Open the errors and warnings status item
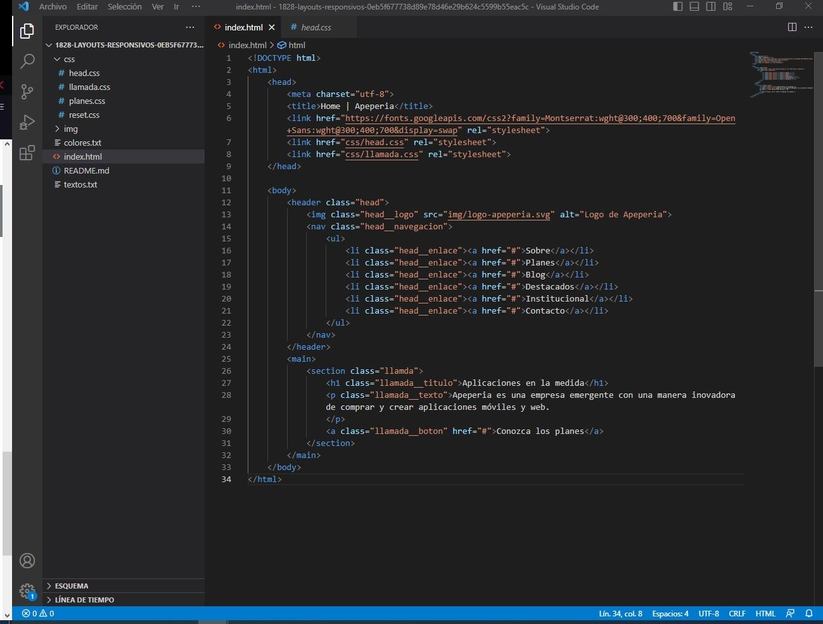823x624 pixels. point(37,613)
